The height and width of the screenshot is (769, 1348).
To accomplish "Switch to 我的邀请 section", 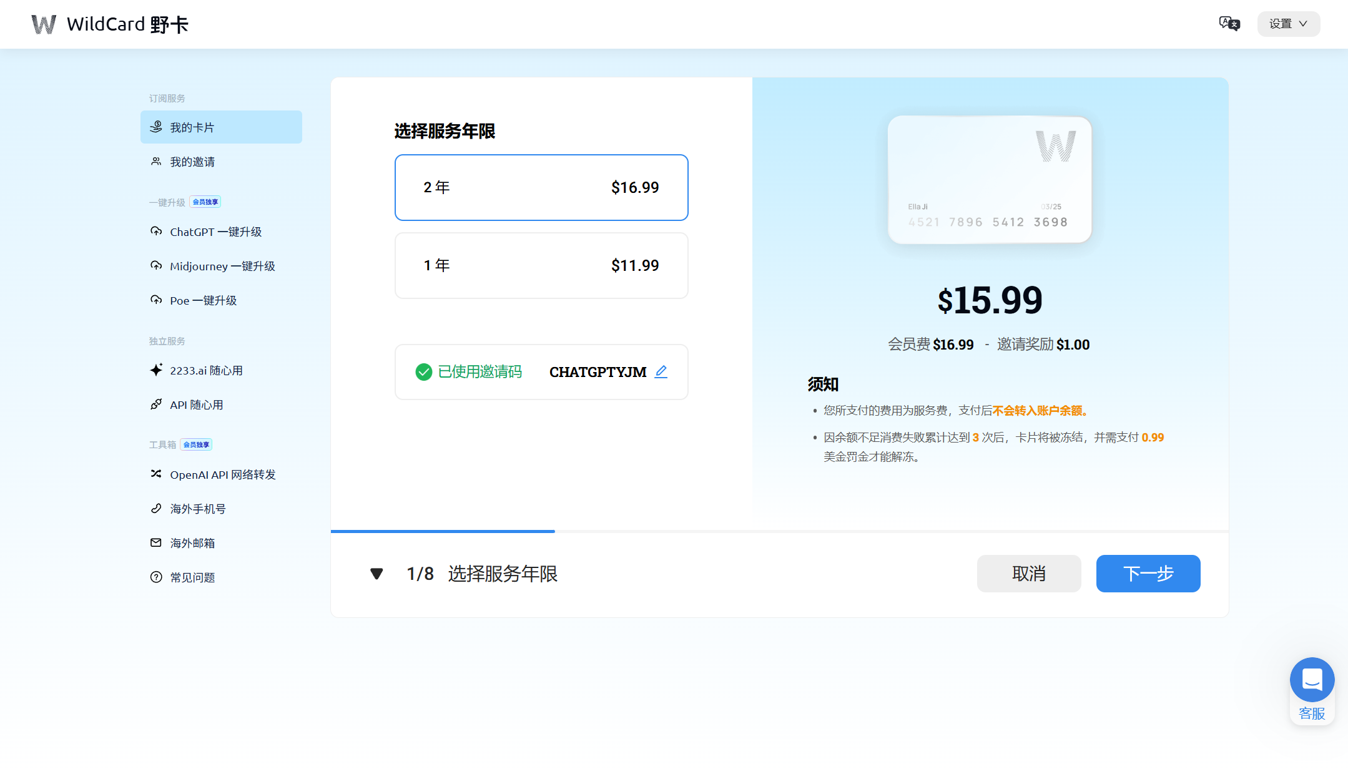I will pos(192,161).
